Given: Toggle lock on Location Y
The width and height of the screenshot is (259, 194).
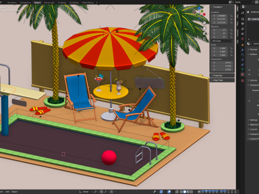Looking at the screenshot, I should pyautogui.click(x=231, y=19).
